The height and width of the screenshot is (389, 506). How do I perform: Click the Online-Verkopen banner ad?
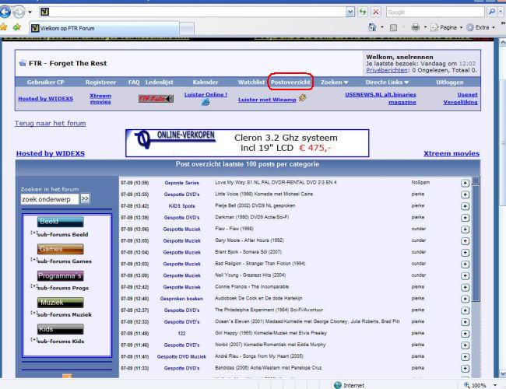(x=248, y=143)
